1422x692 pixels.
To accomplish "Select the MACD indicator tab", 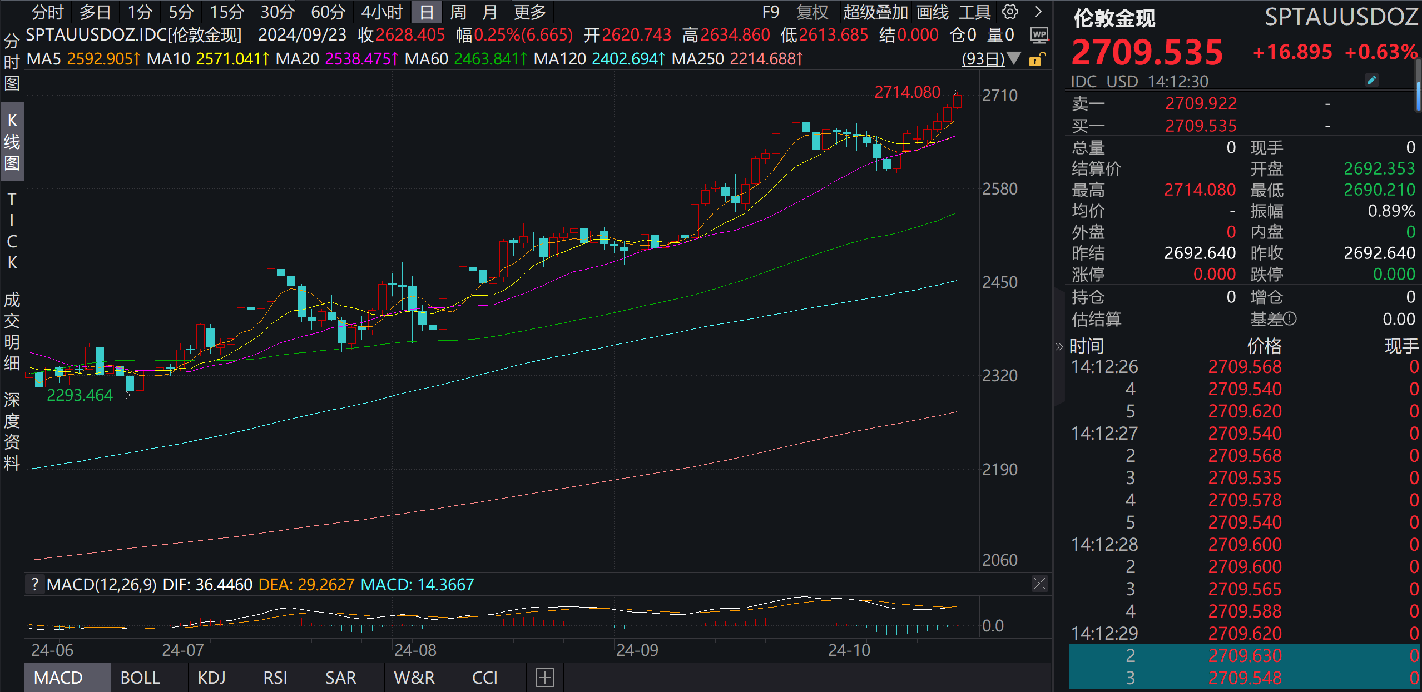I will (x=67, y=678).
